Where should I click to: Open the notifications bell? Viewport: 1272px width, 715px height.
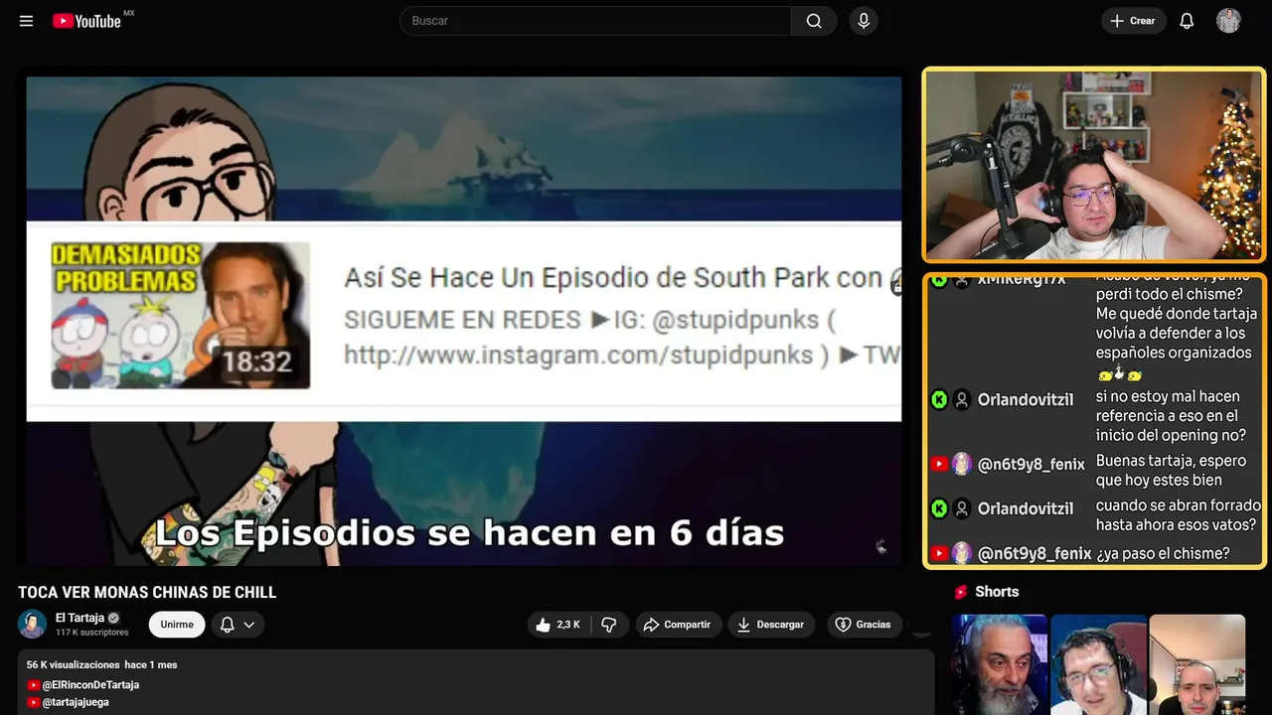tap(1187, 21)
